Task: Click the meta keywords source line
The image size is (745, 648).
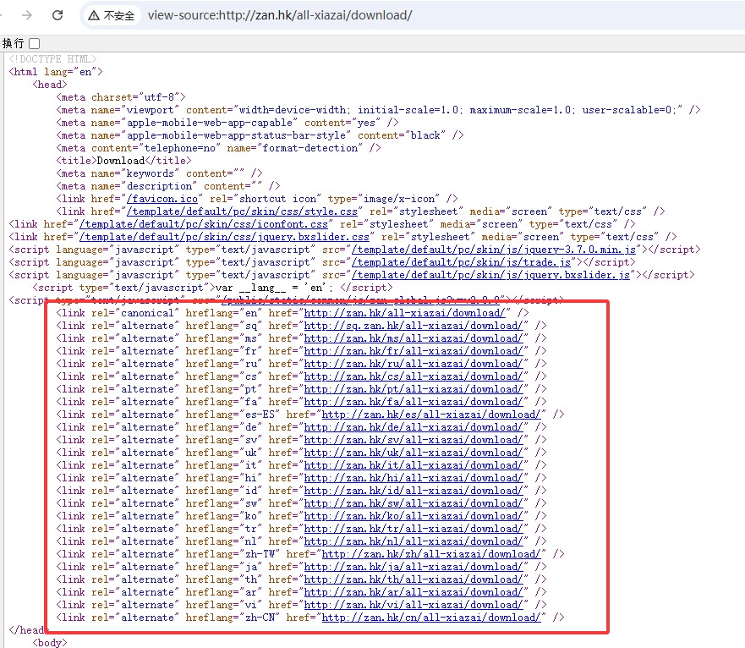Action: (x=159, y=173)
